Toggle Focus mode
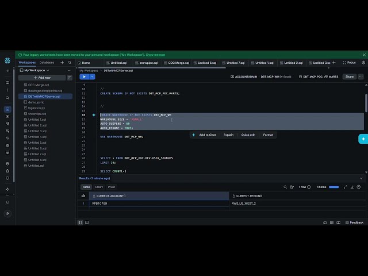Viewport: 368px width, 276px height. click(x=349, y=63)
